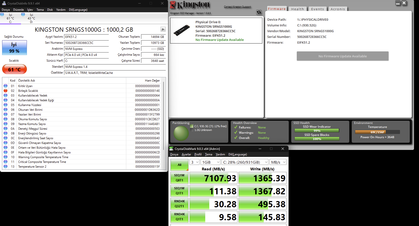Open Profil menu in CrystalDiskMark
This screenshot has height=226, width=419.
[x=198, y=154]
